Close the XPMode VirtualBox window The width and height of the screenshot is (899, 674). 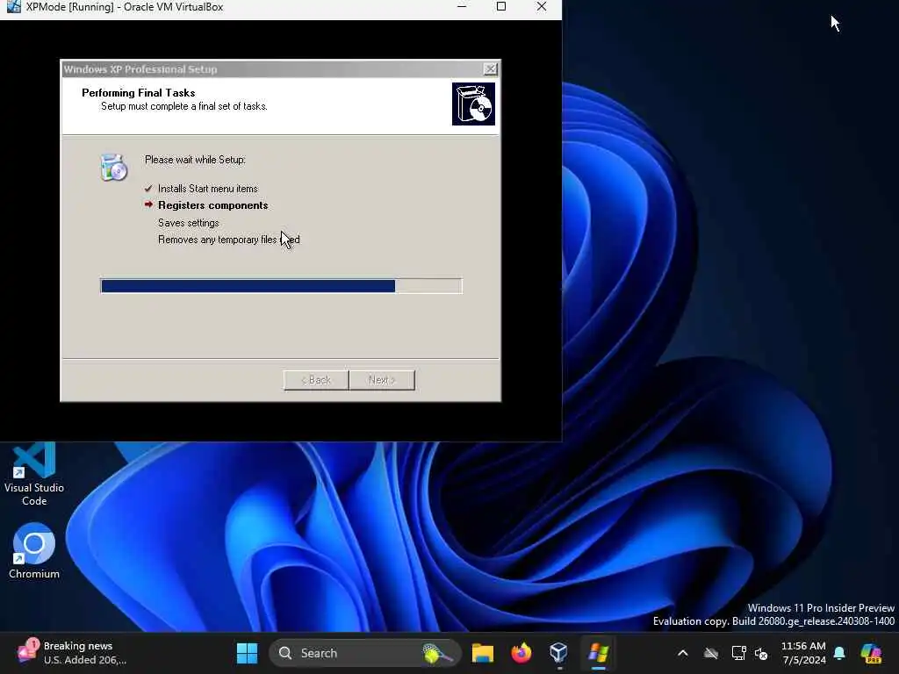(x=541, y=6)
